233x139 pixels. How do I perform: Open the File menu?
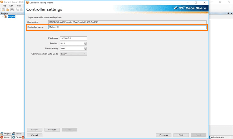[4, 5]
